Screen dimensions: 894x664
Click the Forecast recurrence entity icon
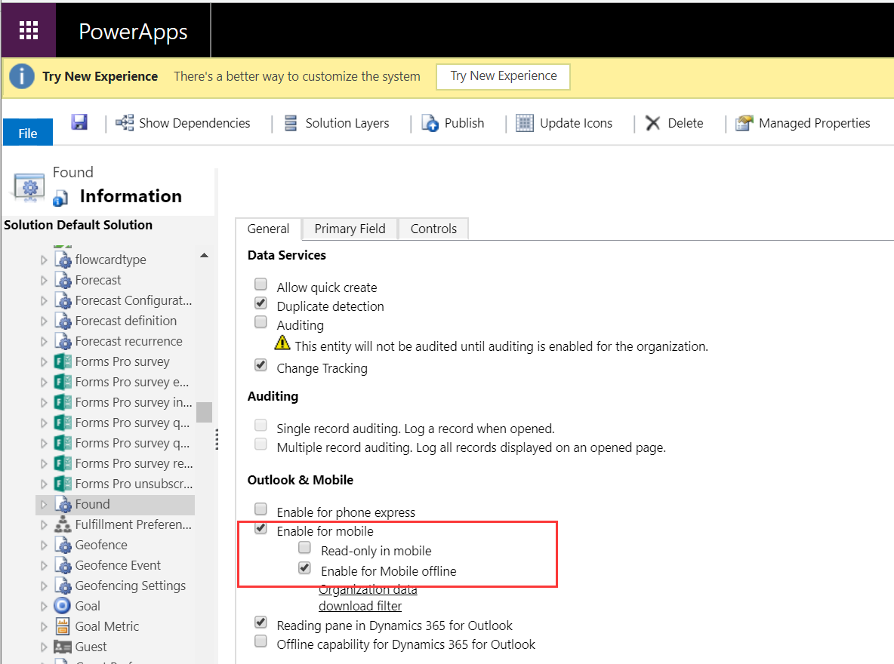63,341
